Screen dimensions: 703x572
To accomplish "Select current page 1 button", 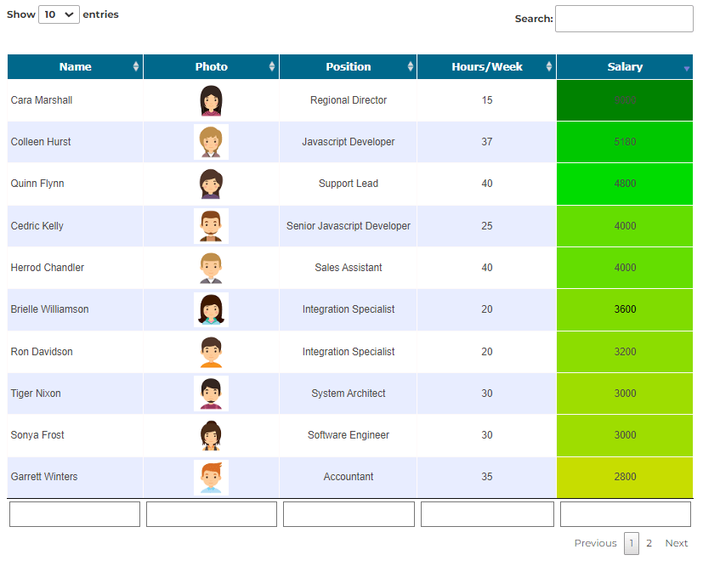I will pos(632,543).
